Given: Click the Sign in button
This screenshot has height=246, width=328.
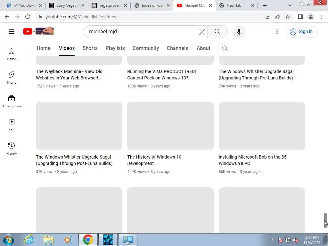Looking at the screenshot, I should (x=301, y=32).
